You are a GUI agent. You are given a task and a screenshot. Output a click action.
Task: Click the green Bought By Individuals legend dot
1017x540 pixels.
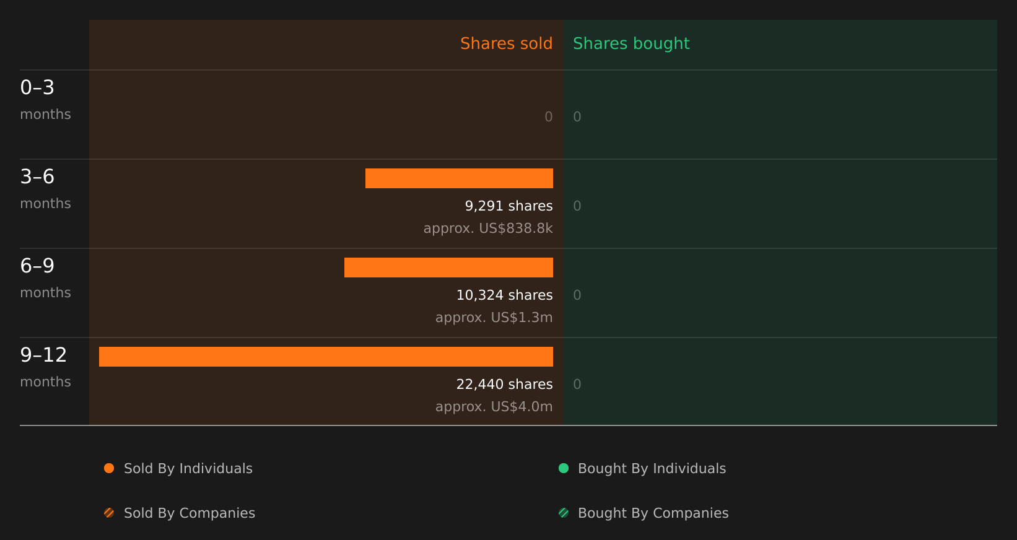(x=564, y=468)
